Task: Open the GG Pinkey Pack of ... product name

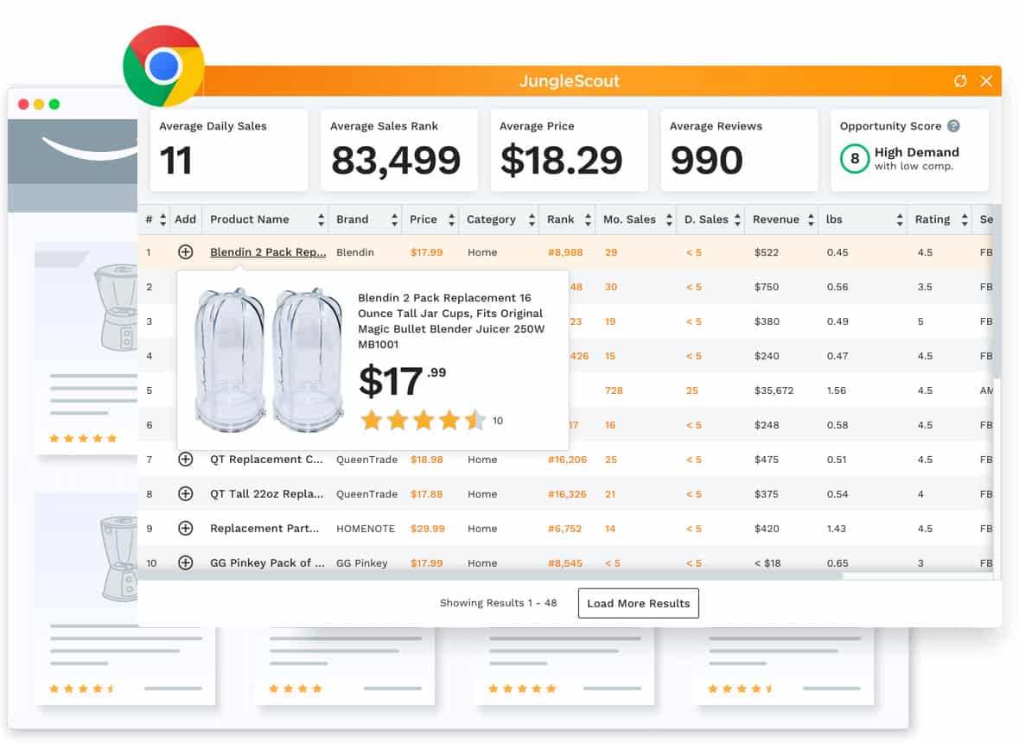Action: point(267,562)
